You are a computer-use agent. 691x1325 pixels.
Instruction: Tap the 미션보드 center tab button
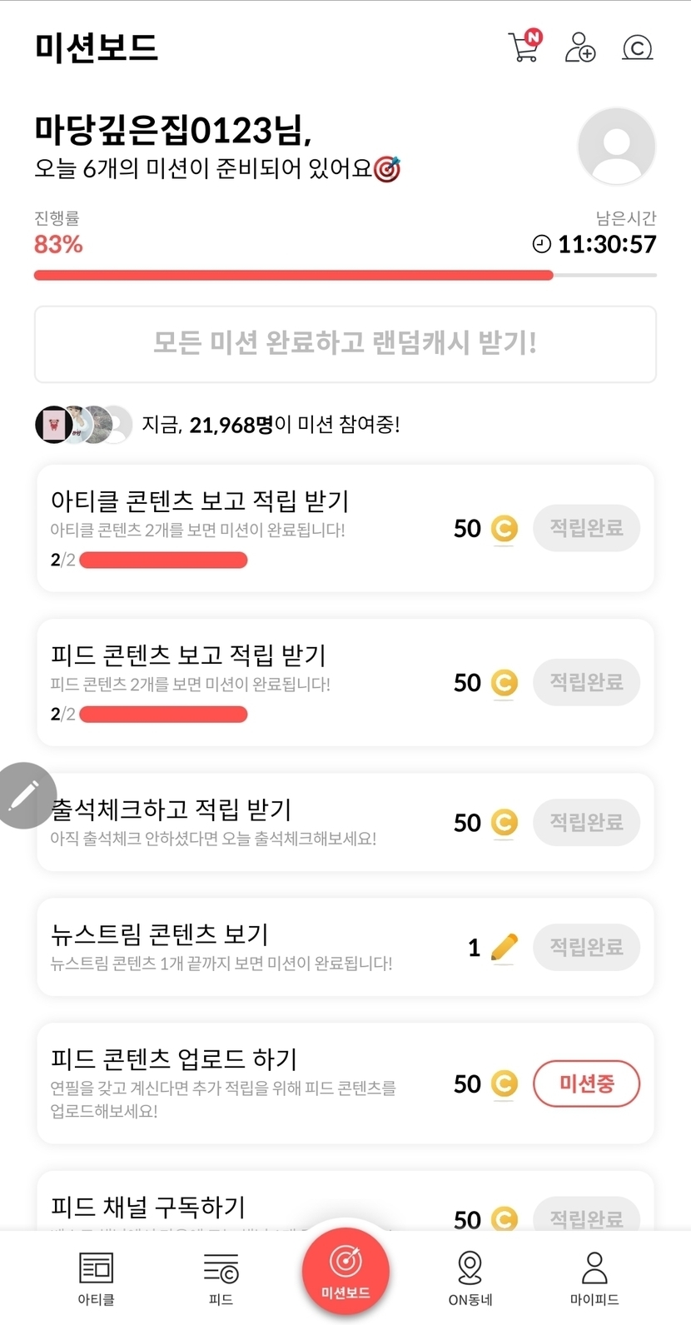[345, 1272]
